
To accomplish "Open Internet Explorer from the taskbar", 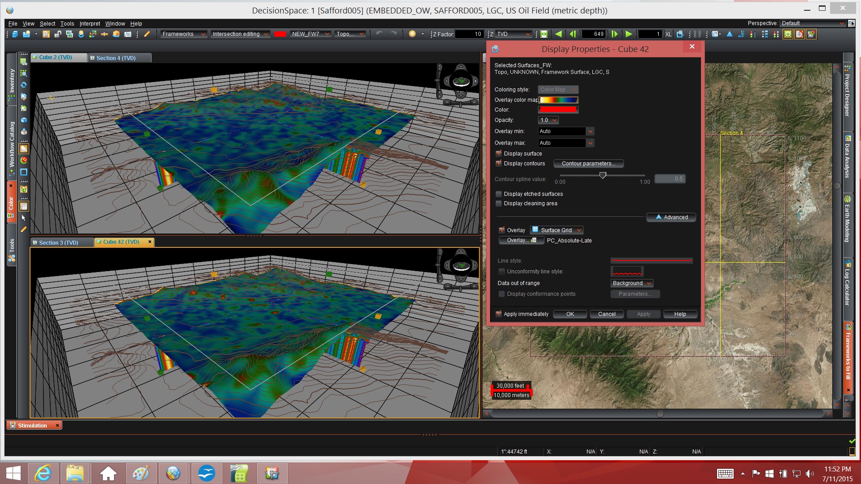I will (43, 473).
